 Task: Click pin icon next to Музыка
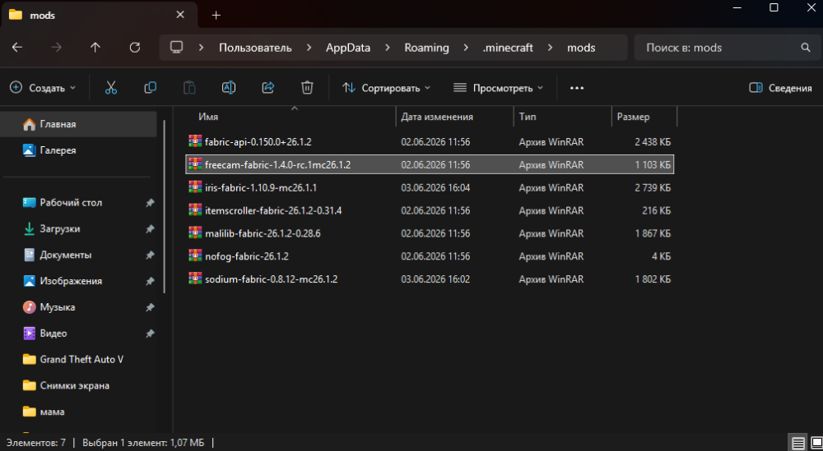150,307
